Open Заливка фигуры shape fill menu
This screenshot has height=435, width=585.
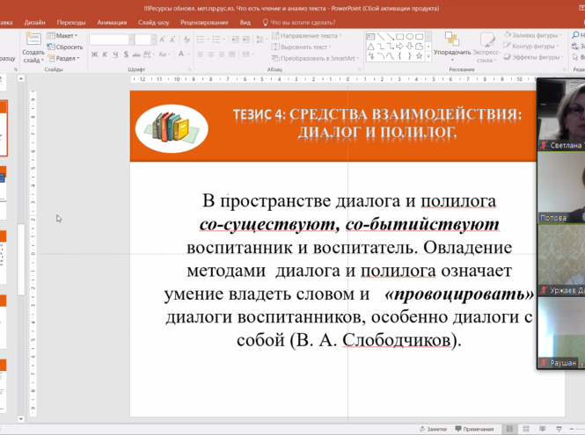point(533,35)
